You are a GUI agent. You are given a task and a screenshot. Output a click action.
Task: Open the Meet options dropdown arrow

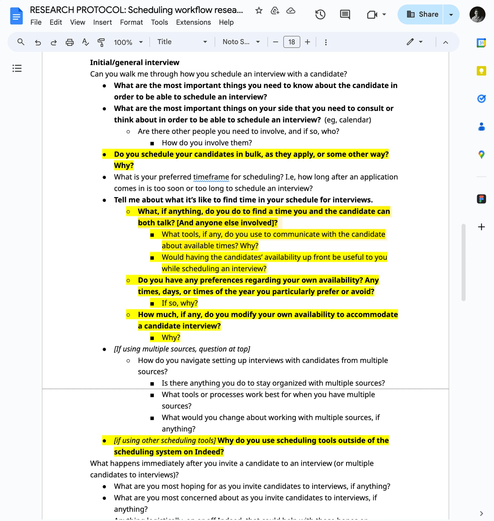[x=384, y=14]
